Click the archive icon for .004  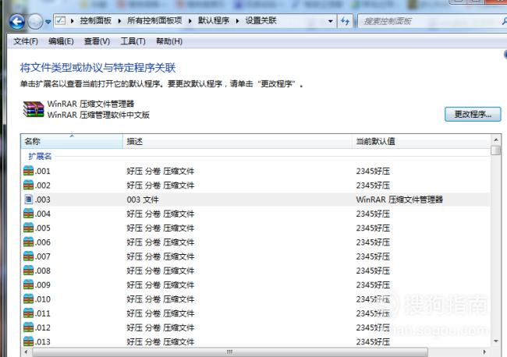pos(28,214)
